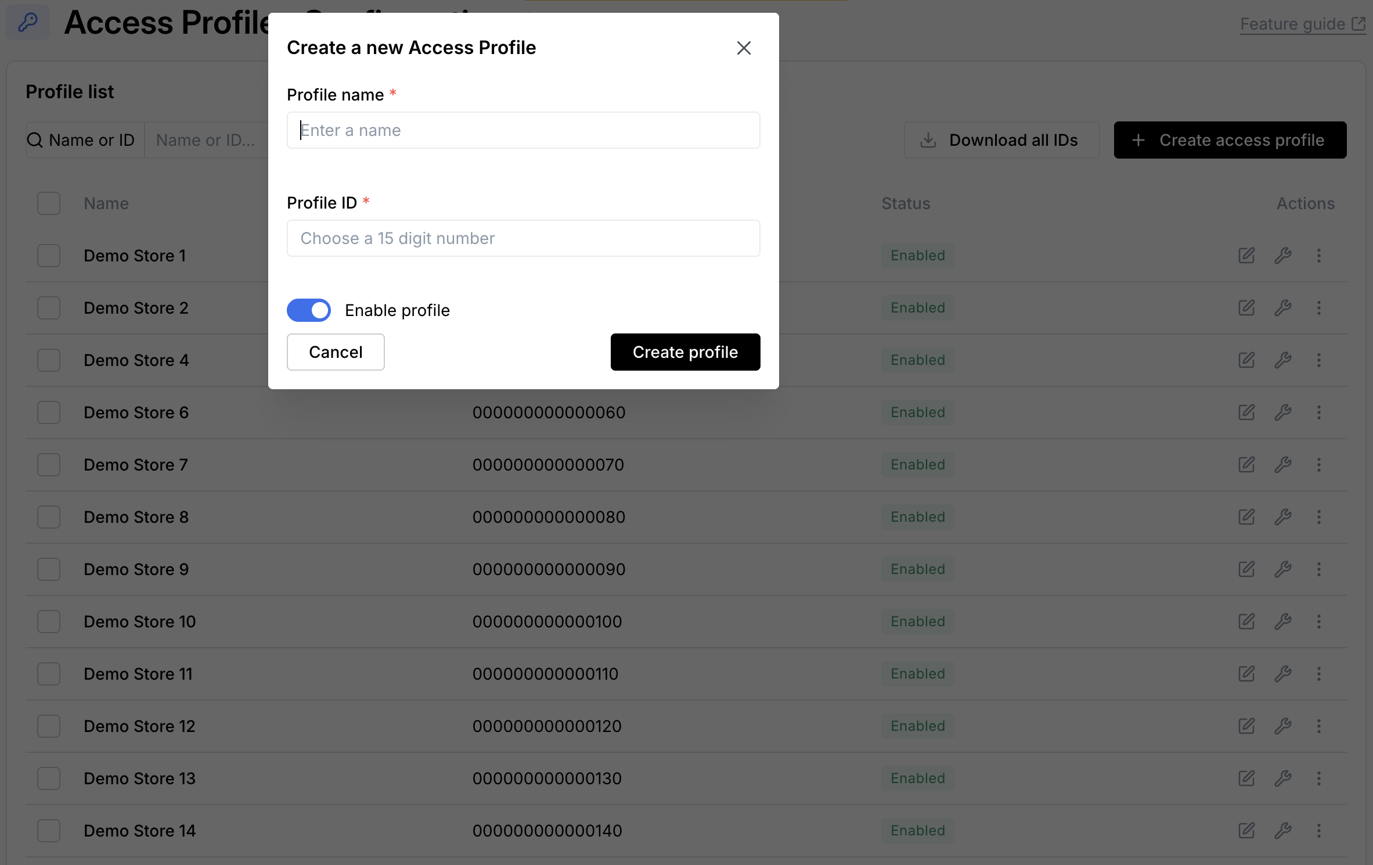Image resolution: width=1373 pixels, height=865 pixels.
Task: Check the select-all checkbox in table header
Action: [49, 203]
